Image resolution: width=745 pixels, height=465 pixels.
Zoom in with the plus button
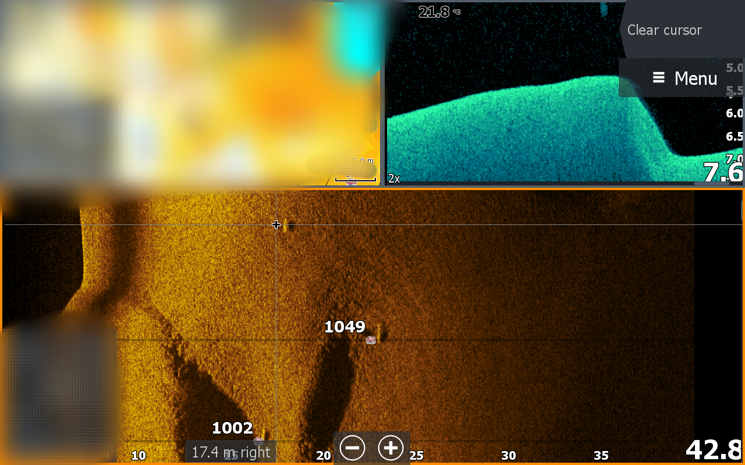[x=391, y=448]
